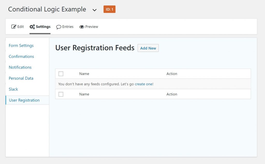
Task: Open the Notifications settings section
Action: [20, 67]
